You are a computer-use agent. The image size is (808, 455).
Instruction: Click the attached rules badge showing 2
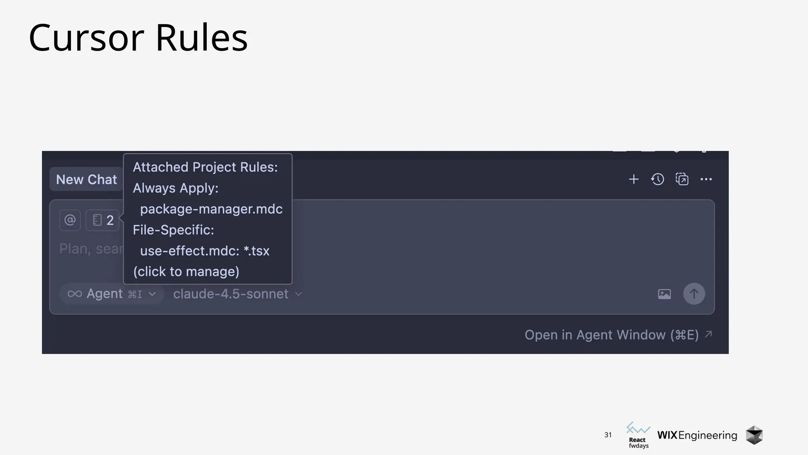click(103, 220)
